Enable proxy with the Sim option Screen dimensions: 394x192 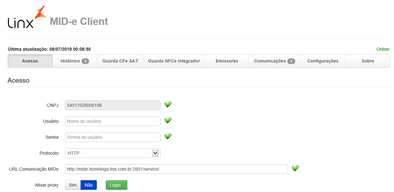pyautogui.click(x=73, y=185)
